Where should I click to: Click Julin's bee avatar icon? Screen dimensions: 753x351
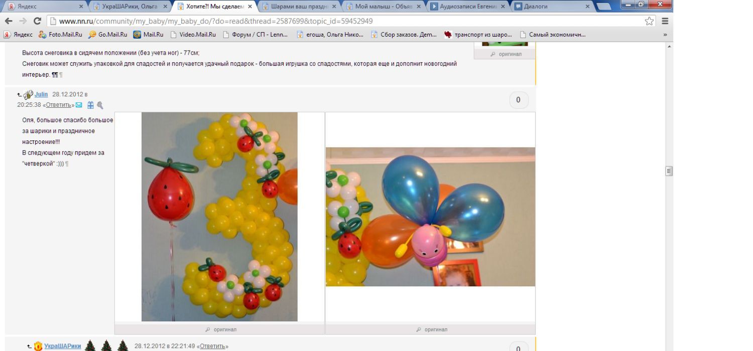tap(28, 94)
